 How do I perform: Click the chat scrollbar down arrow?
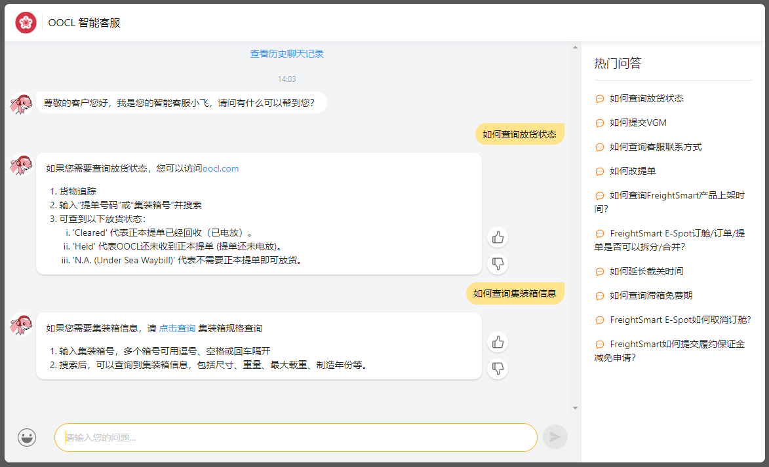[575, 407]
